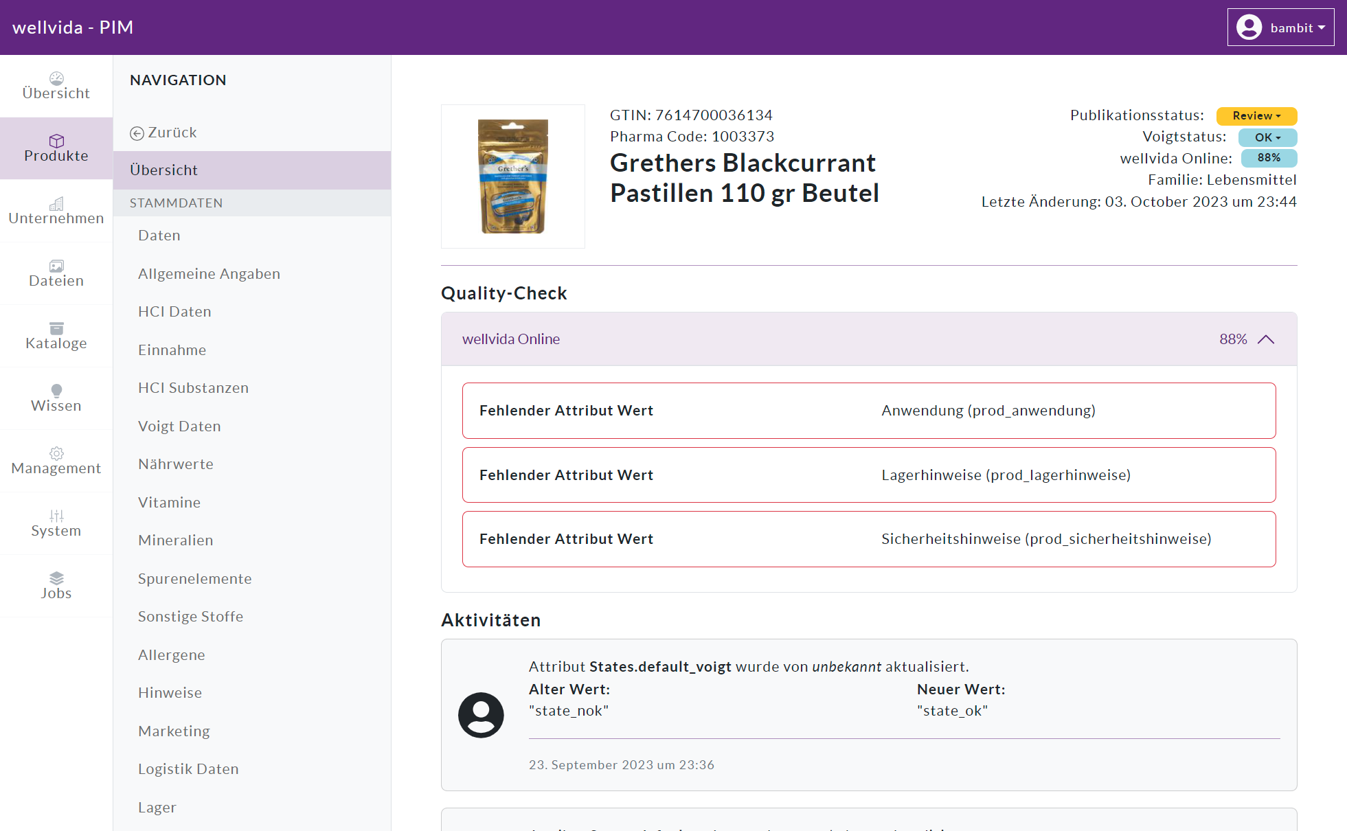
Task: Open the Wissen lightbulb icon
Action: tap(56, 391)
